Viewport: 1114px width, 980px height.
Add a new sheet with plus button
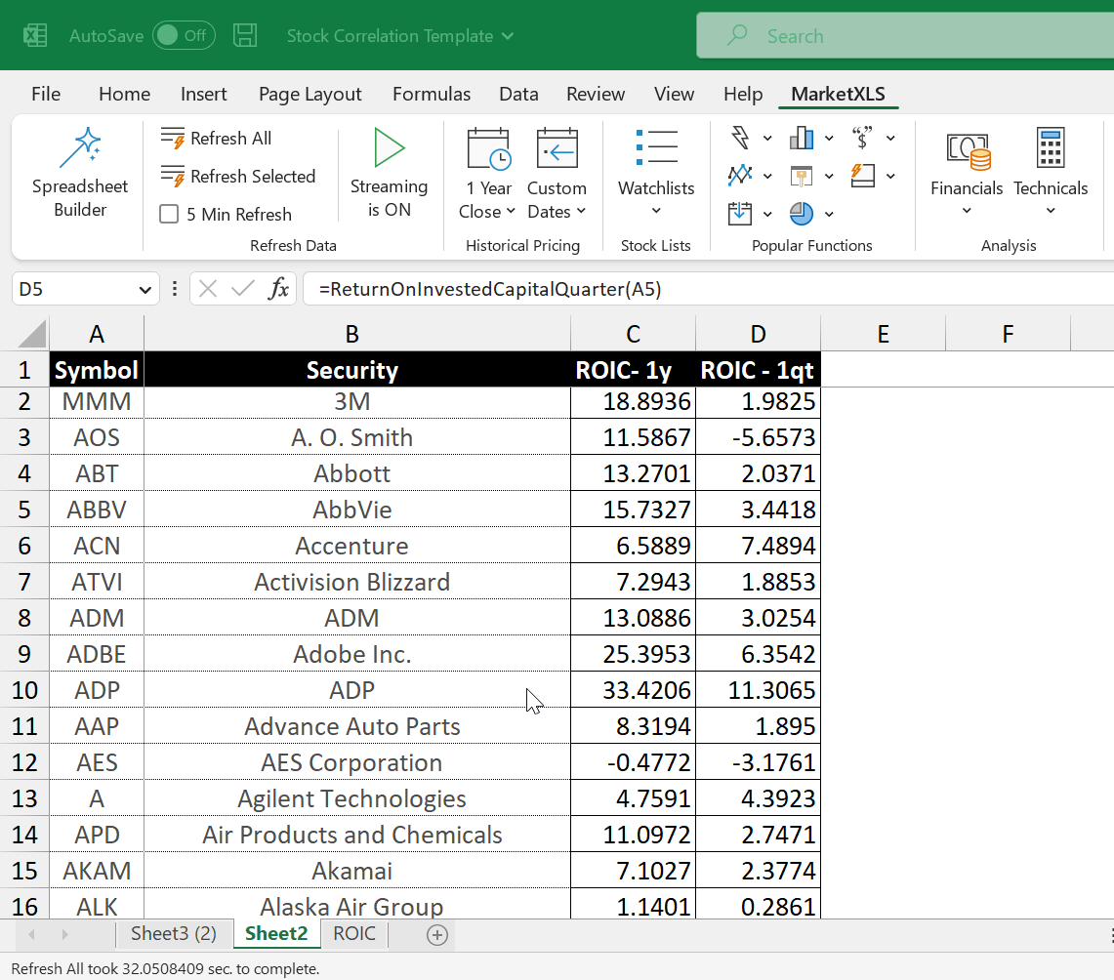click(x=437, y=935)
